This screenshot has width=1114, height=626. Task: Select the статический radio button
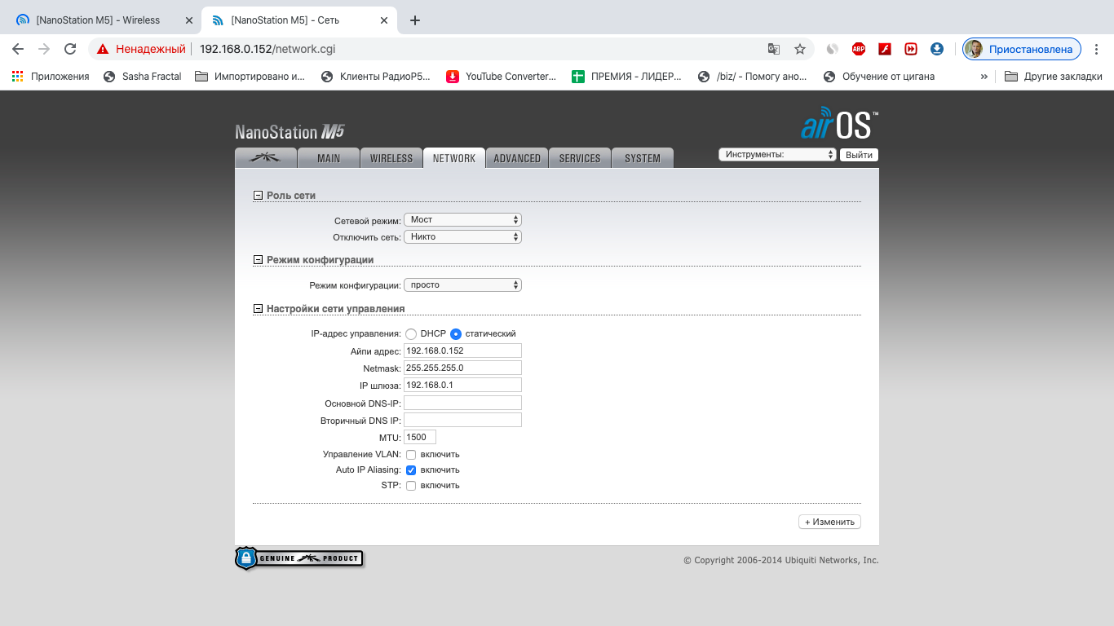coord(456,333)
